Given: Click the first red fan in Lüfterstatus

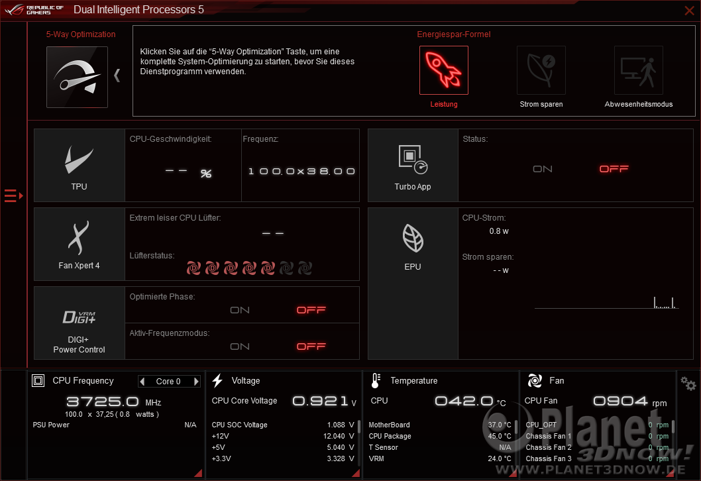Looking at the screenshot, I should (x=193, y=268).
